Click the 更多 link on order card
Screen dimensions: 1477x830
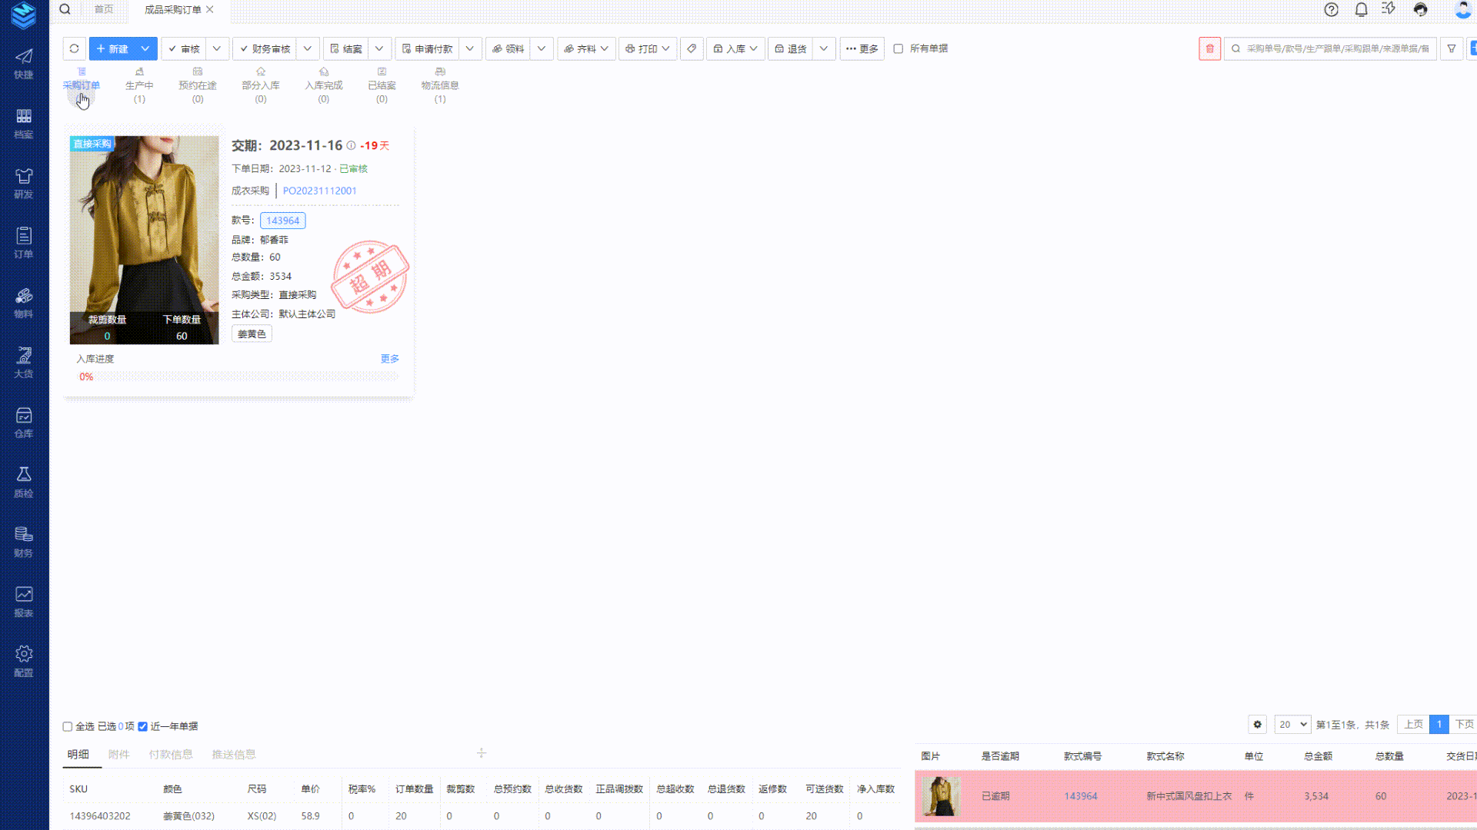click(x=389, y=358)
